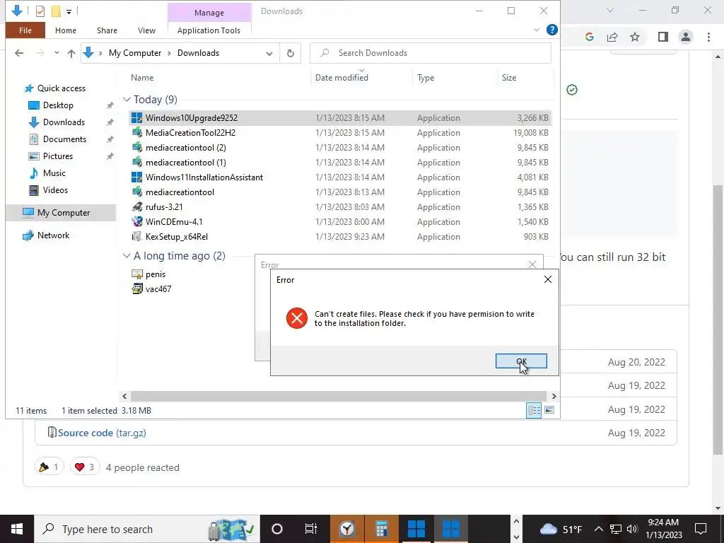Open Desktop in the sidebar
Viewport: 724px width, 543px height.
(58, 105)
